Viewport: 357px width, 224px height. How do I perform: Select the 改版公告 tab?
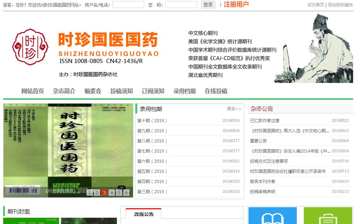click(x=144, y=214)
